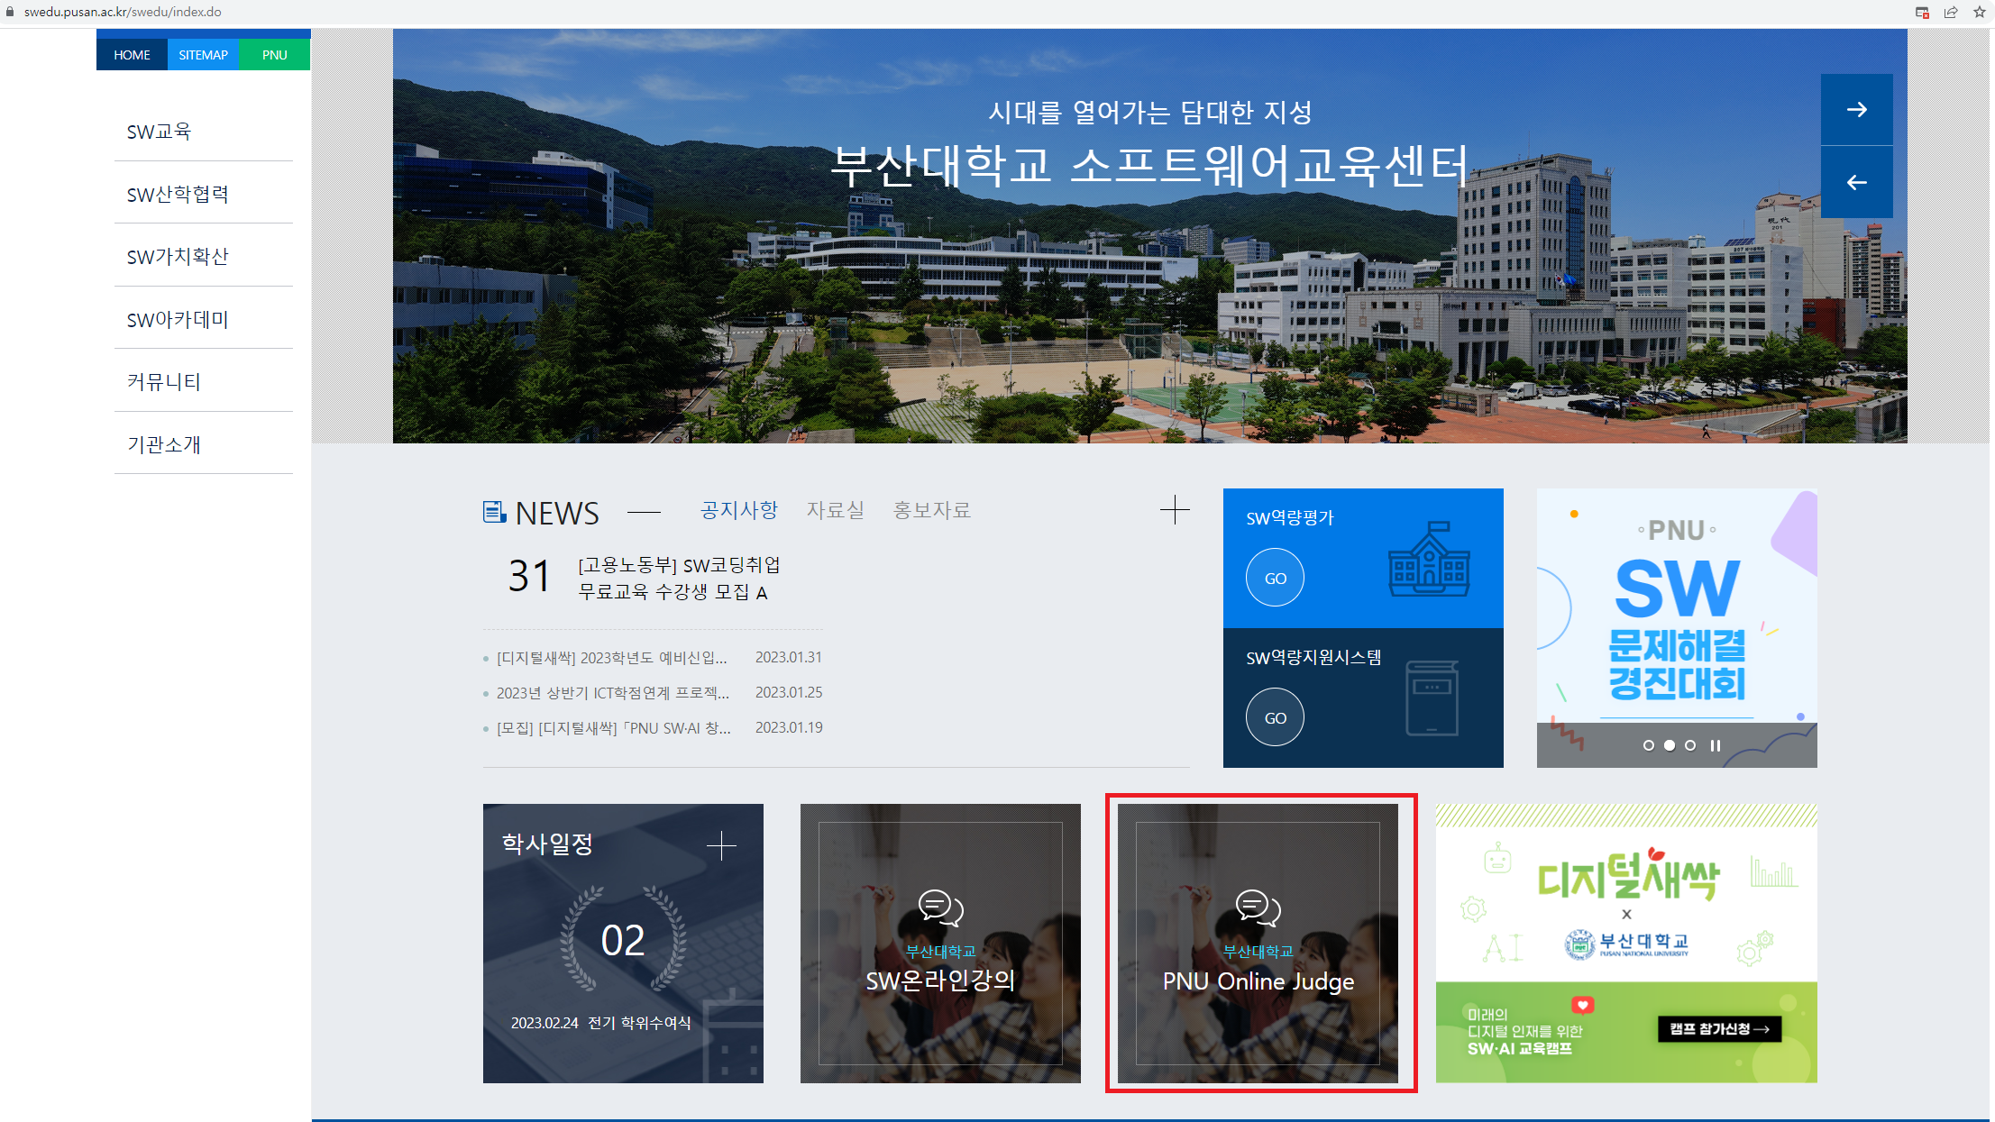Click the 부산대학교 소프트웨어교육센터 hero title
Viewport: 1995px width, 1122px height.
pos(1149,166)
